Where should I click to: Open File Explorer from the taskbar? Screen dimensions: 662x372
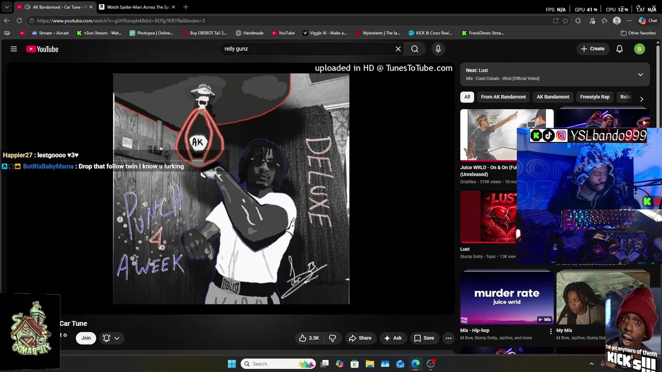370,364
